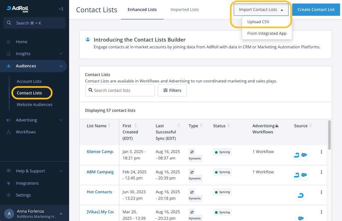This screenshot has width=342, height=221.
Task: Click the Home icon in sidebar
Action: pyautogui.click(x=9, y=42)
